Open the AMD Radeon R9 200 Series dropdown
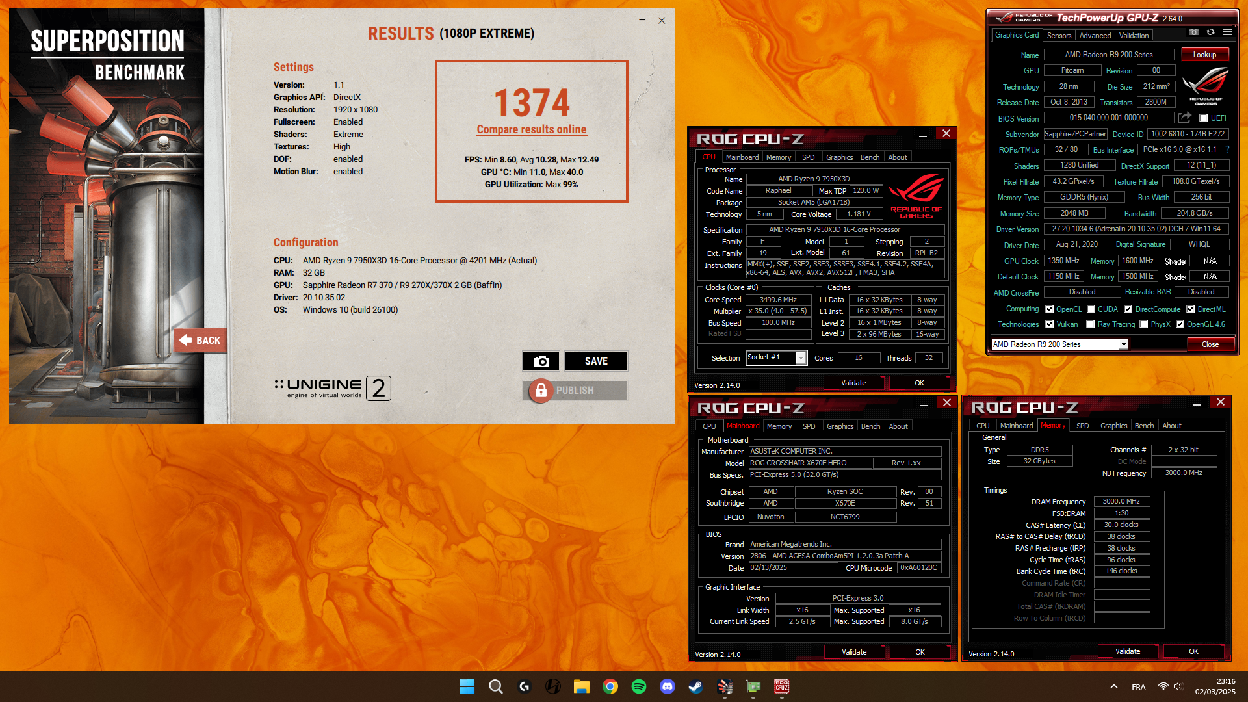1248x702 pixels. [1059, 344]
